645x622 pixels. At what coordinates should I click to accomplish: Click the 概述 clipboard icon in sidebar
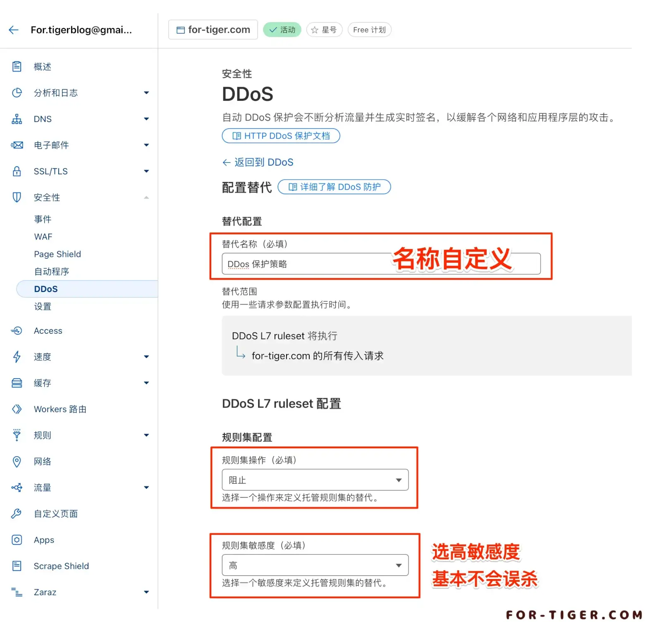pyautogui.click(x=17, y=66)
